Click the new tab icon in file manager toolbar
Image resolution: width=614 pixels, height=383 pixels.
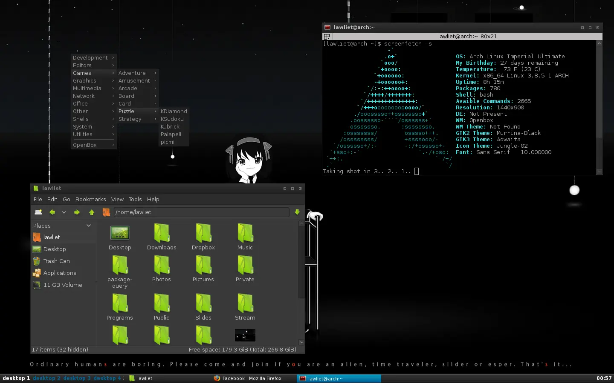click(38, 212)
